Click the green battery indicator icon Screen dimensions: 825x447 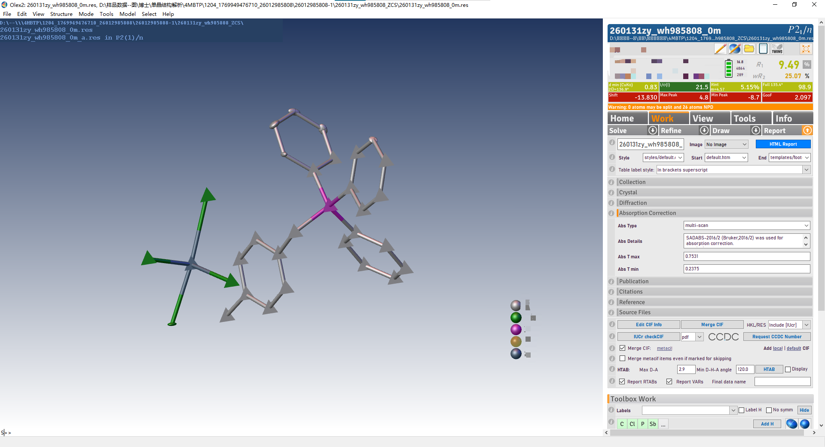728,69
